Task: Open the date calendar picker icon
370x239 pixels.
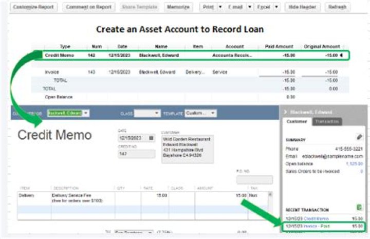Action: point(151,138)
